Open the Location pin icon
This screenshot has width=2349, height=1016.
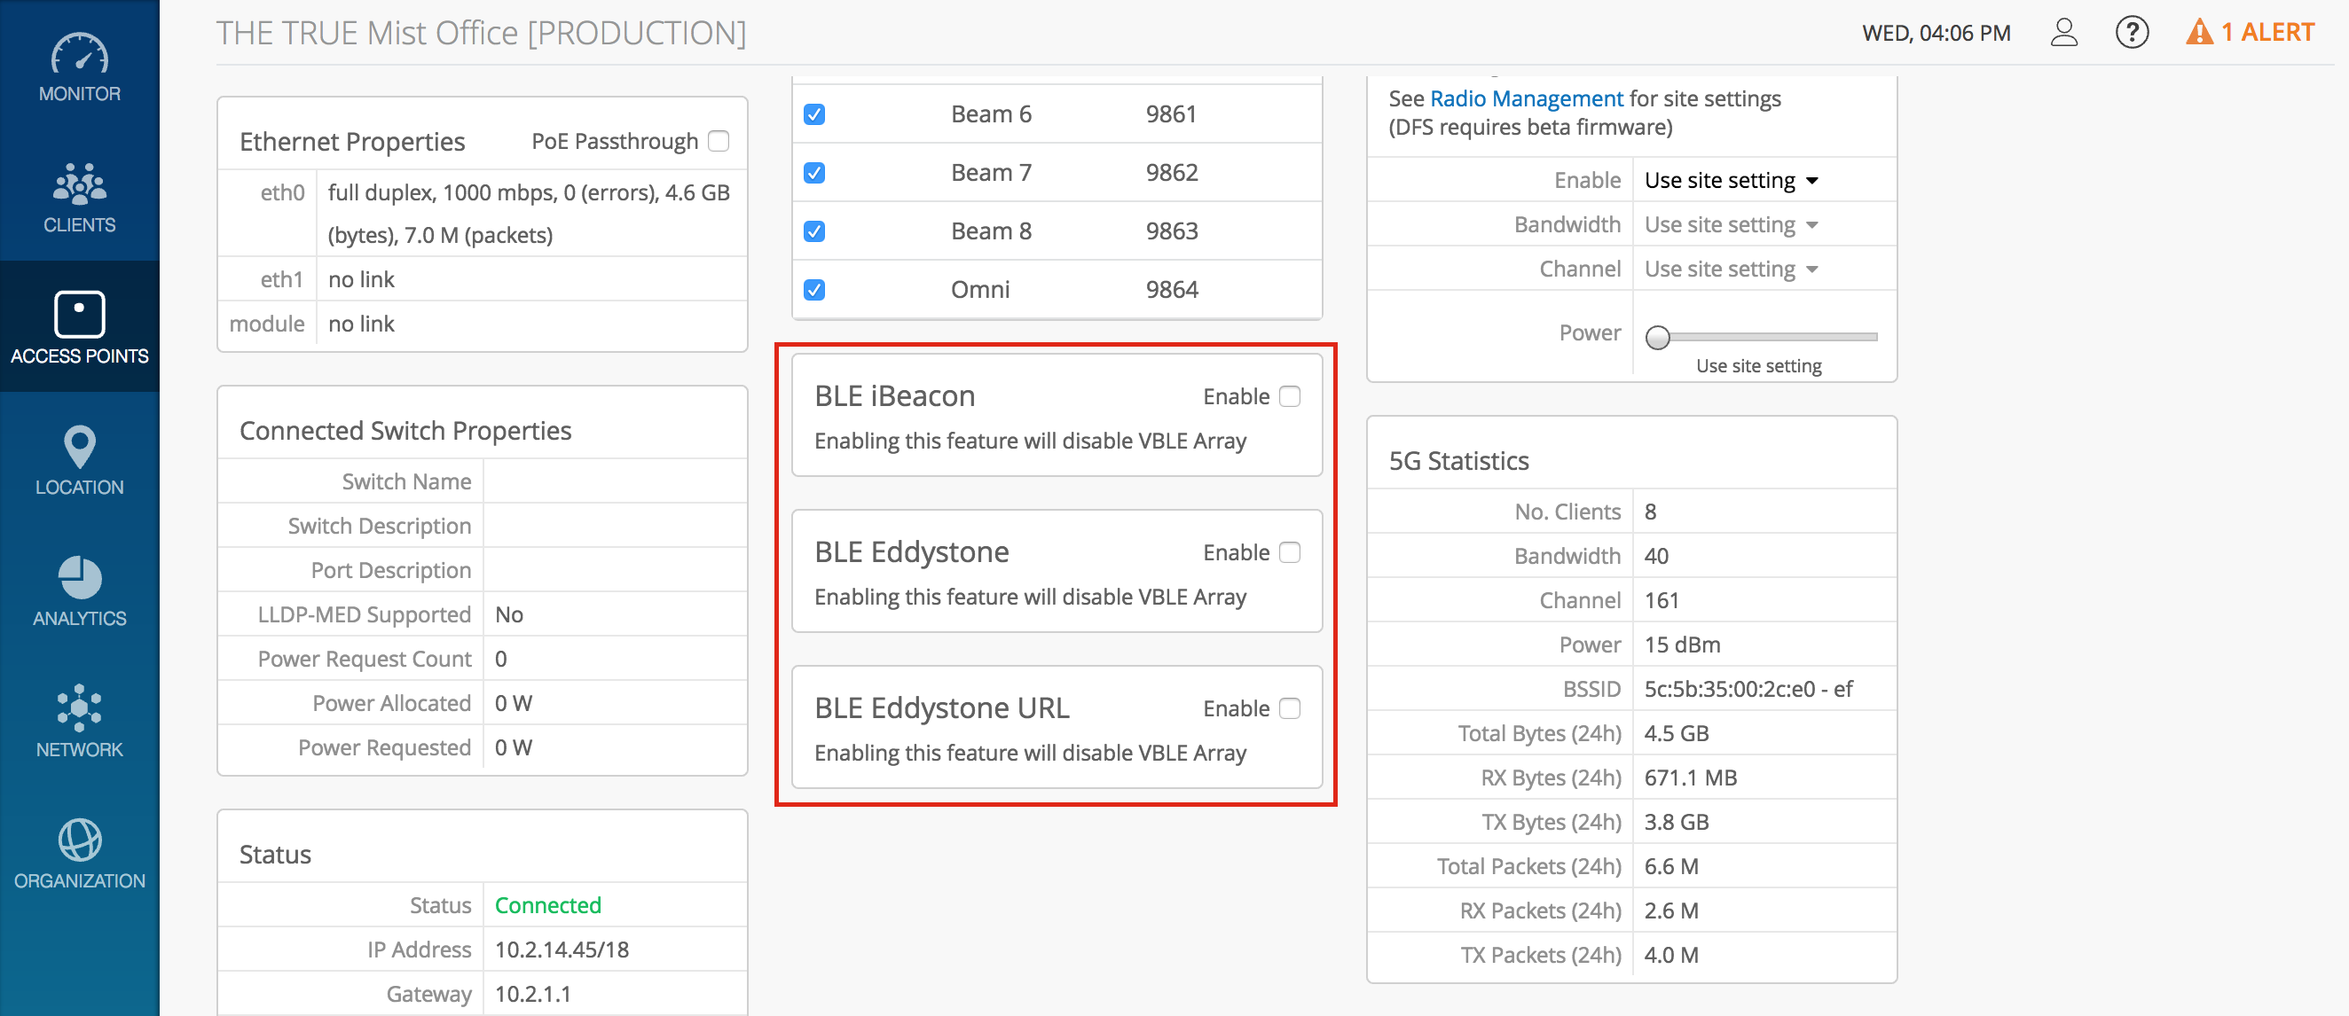pyautogui.click(x=79, y=448)
